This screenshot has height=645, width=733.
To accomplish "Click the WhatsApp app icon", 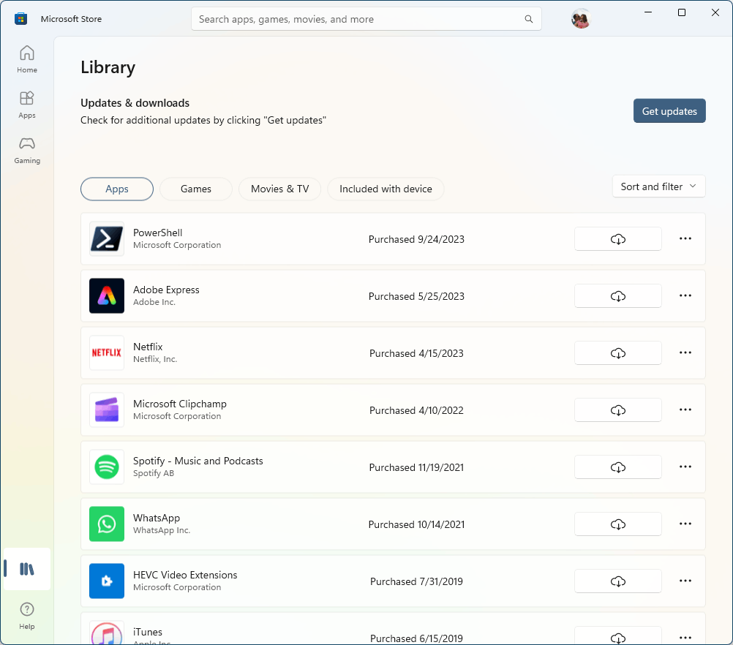I will [107, 524].
